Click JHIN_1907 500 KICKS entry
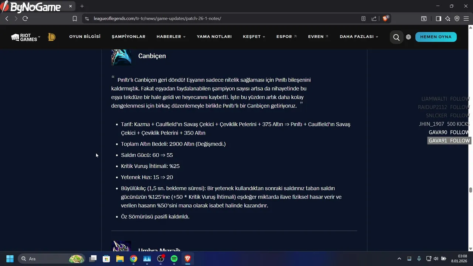 444,124
